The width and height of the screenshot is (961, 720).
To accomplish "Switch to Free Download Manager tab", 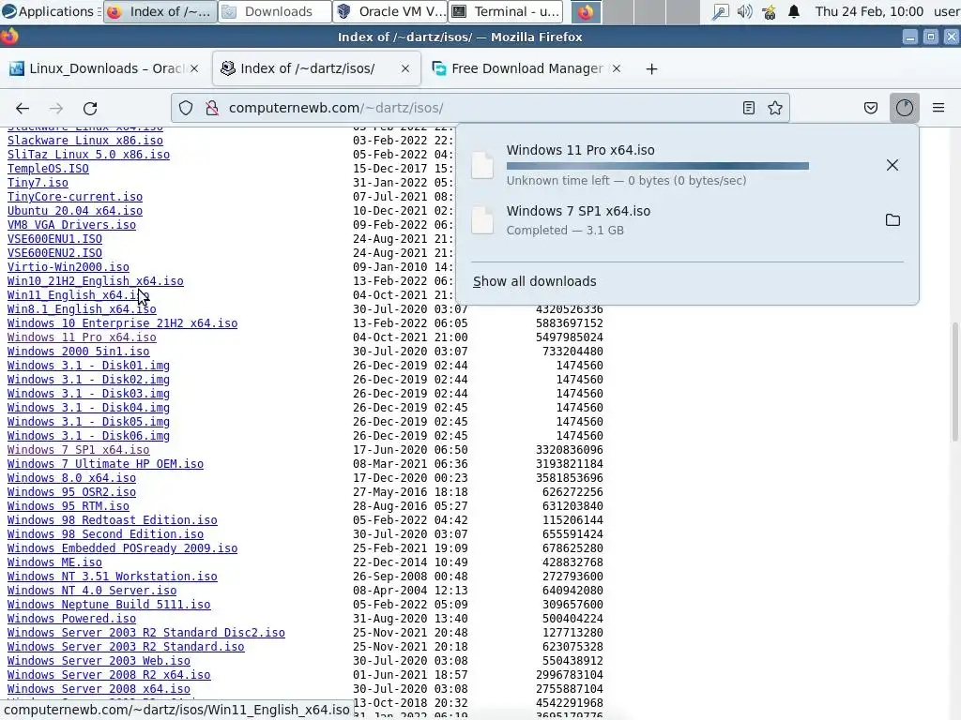I will click(527, 68).
